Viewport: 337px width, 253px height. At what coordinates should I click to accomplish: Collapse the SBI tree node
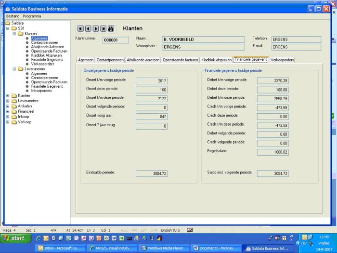tap(8, 28)
